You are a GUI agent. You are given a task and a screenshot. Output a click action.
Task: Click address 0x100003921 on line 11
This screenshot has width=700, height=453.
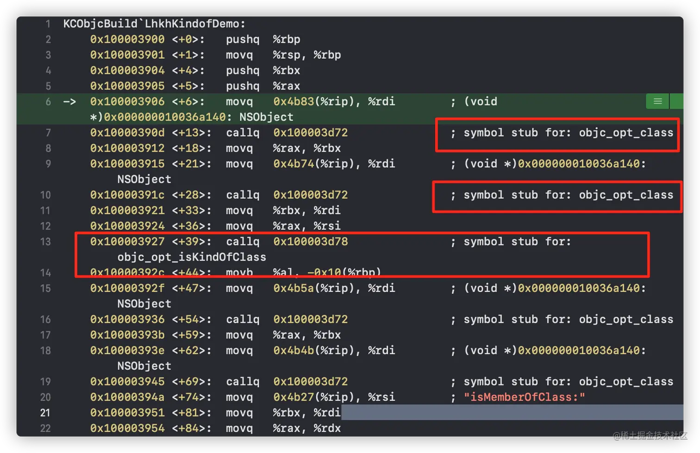127,210
